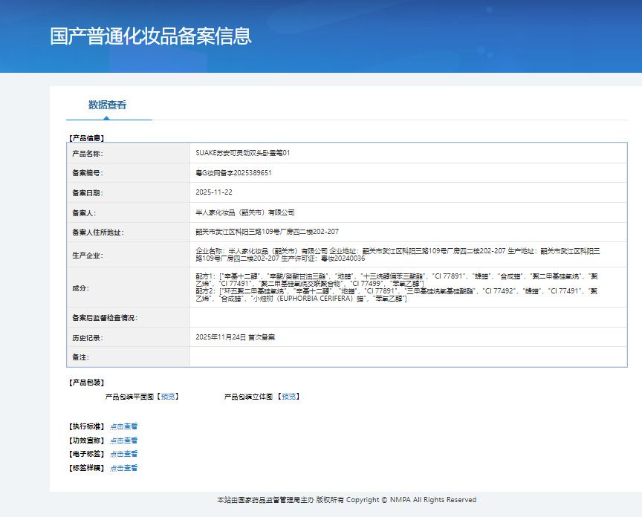642x517 pixels.
Task: Click the 历史记录 row label
Action: (x=88, y=338)
